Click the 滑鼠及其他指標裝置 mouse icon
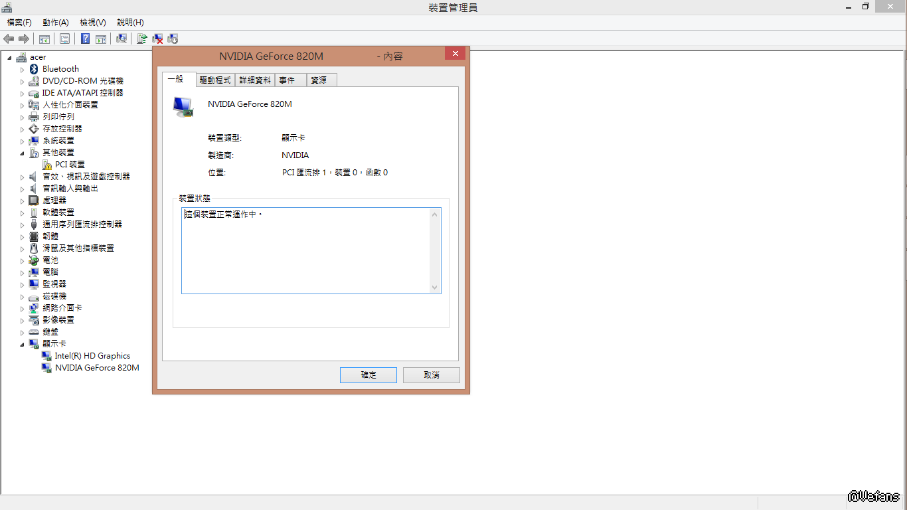This screenshot has height=510, width=907. click(34, 248)
